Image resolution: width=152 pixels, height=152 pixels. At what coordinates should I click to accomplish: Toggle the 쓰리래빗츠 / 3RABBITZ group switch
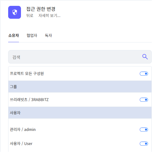click(144, 100)
